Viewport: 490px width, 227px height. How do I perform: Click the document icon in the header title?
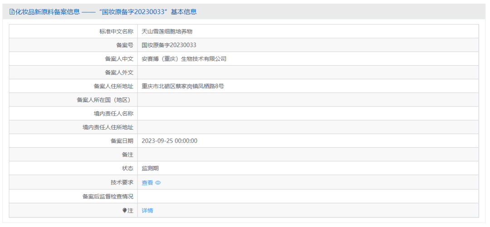point(12,12)
